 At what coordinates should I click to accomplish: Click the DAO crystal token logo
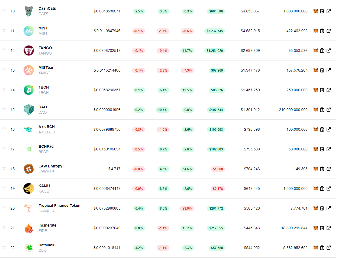click(29, 110)
